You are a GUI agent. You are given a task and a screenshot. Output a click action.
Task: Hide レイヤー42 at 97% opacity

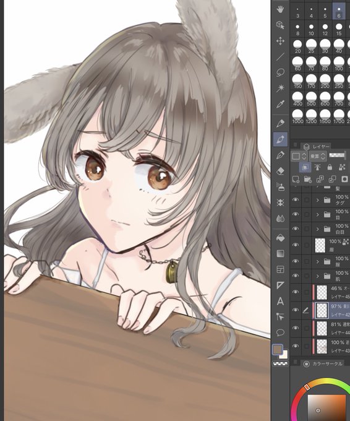(x=296, y=310)
